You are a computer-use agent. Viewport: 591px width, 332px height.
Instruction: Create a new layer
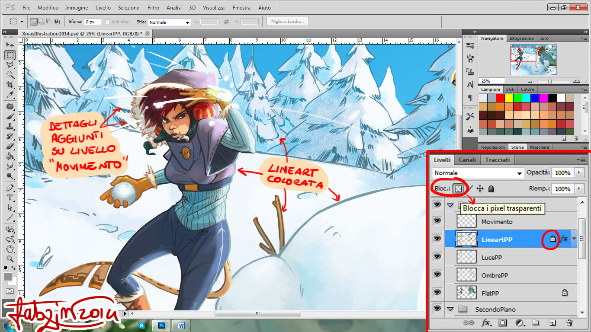coord(552,322)
